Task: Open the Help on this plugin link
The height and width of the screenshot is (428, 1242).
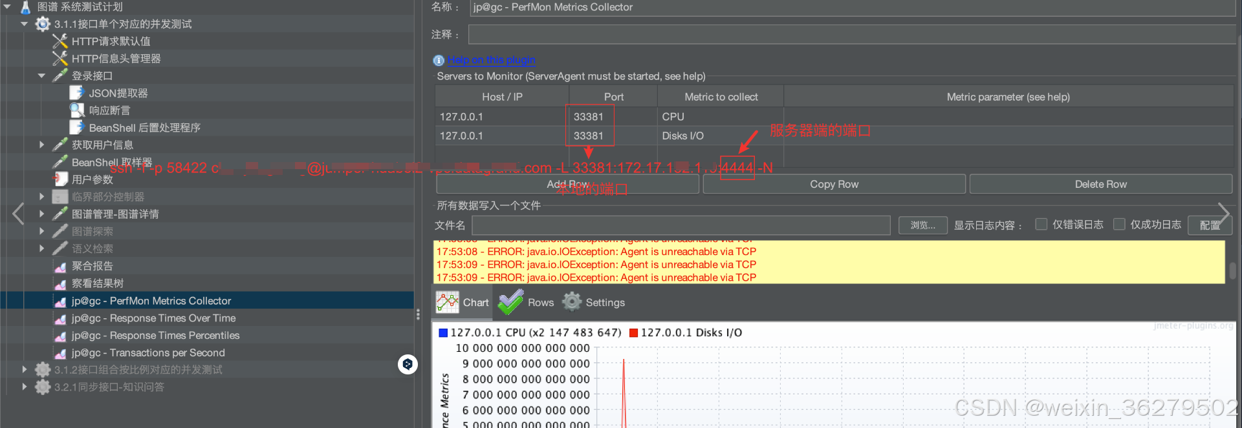Action: click(x=492, y=60)
